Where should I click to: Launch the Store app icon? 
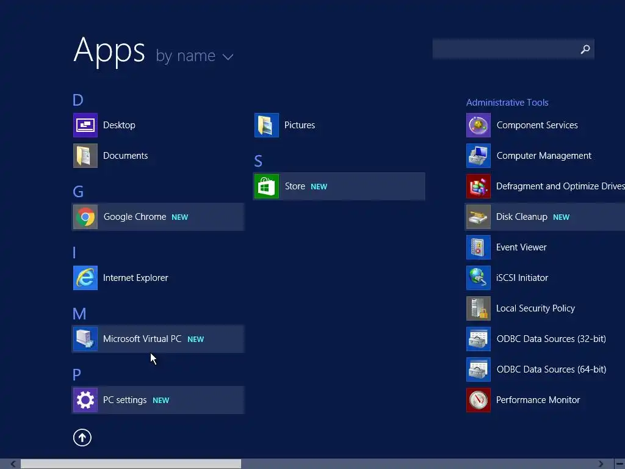267,186
